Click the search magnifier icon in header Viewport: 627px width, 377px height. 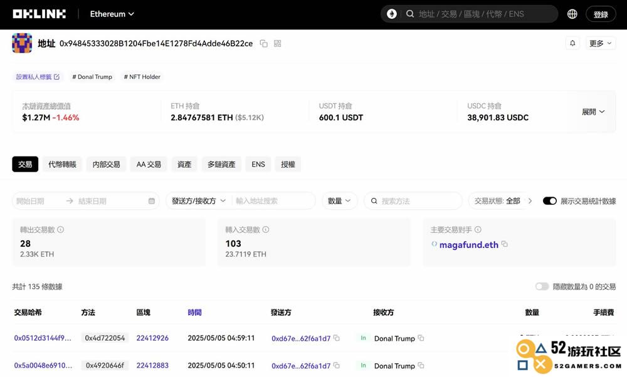coord(410,14)
